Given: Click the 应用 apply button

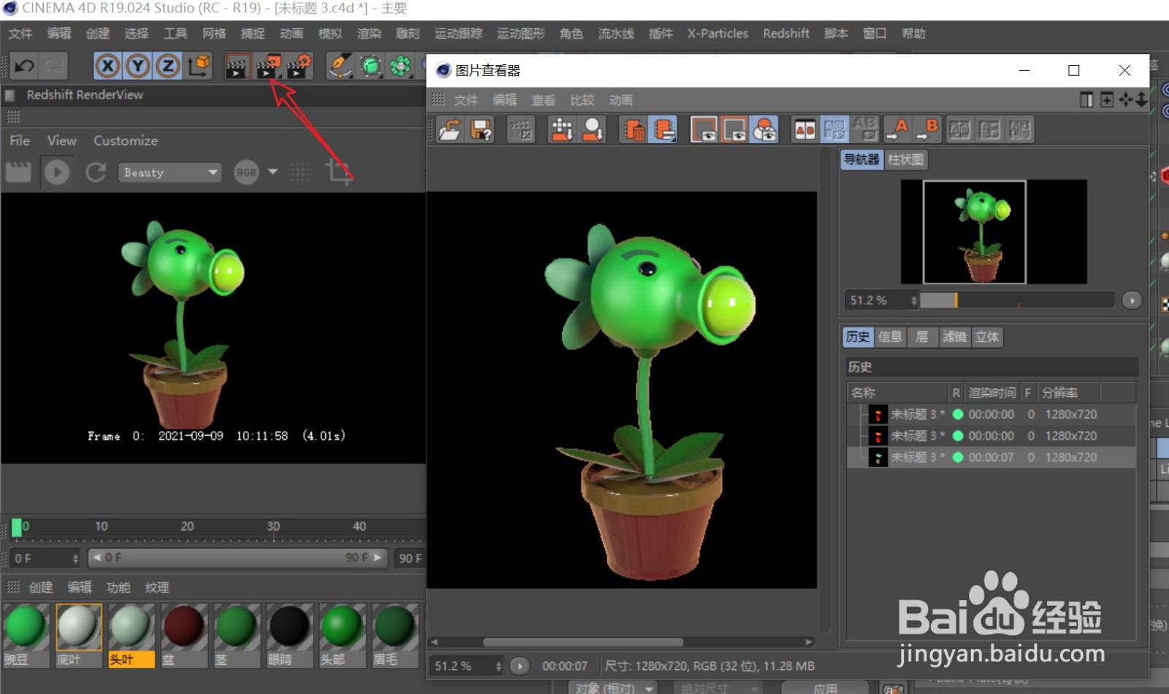Looking at the screenshot, I should [825, 688].
